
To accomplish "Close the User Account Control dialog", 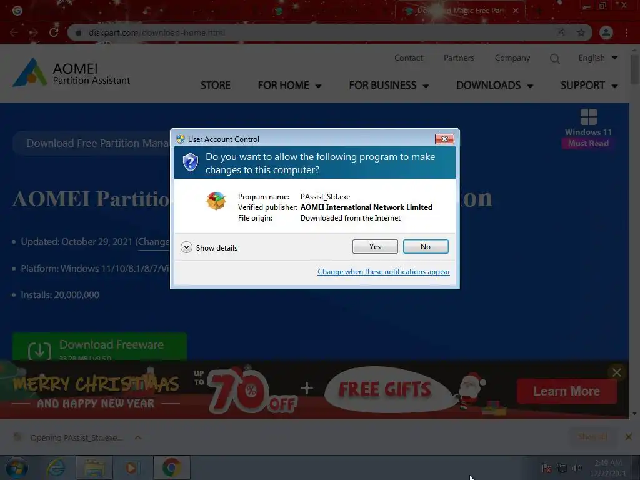I will (444, 139).
